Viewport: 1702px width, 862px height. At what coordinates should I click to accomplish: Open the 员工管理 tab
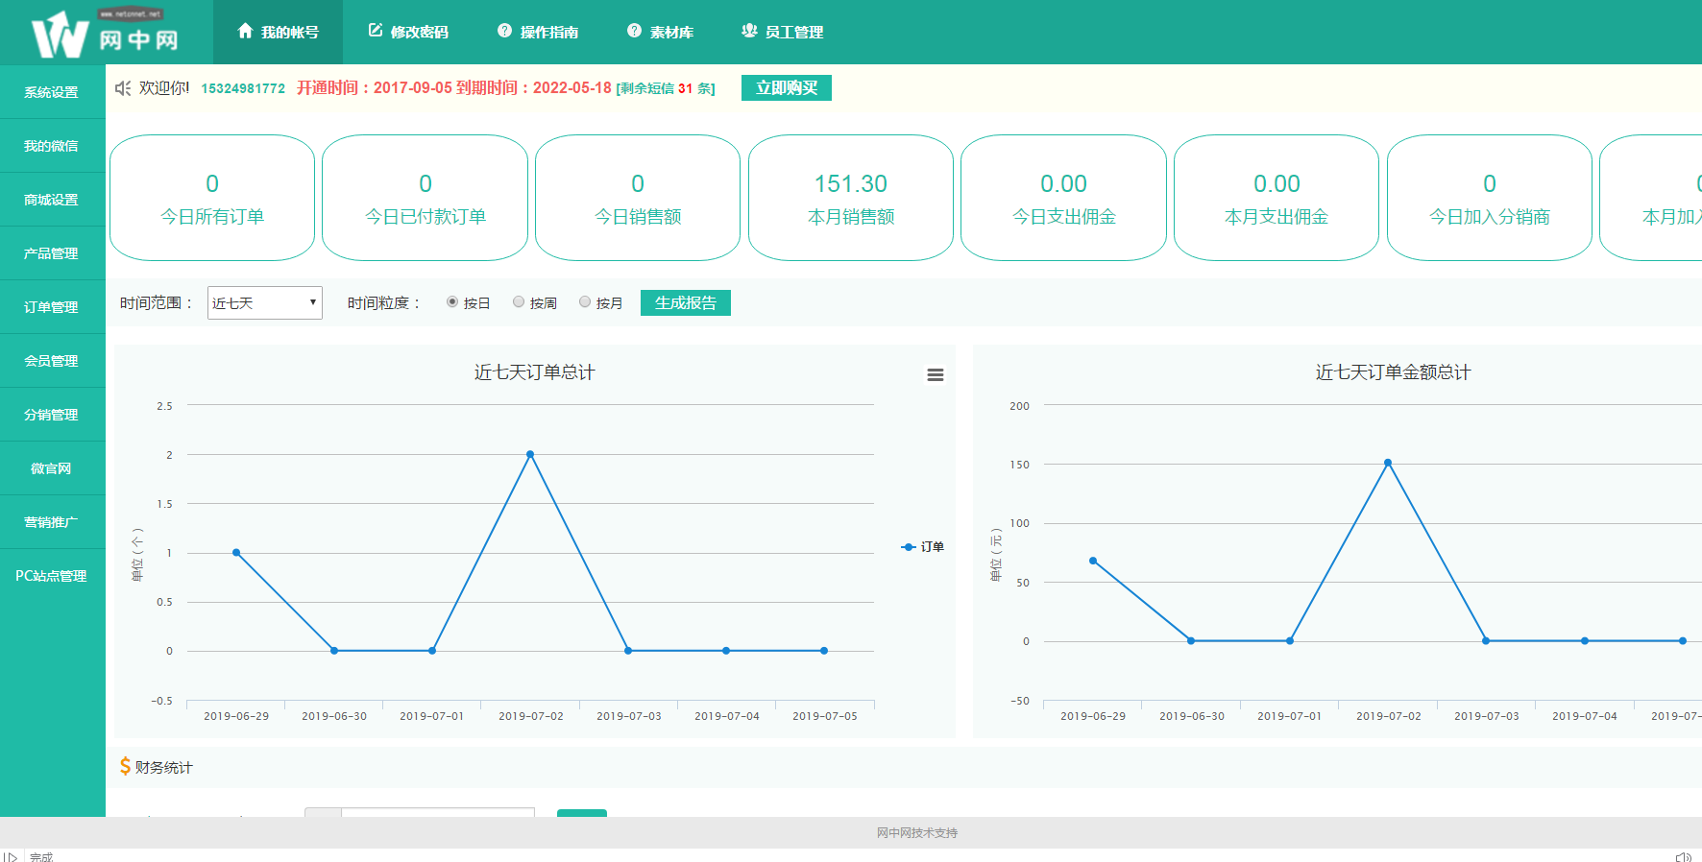click(x=782, y=32)
